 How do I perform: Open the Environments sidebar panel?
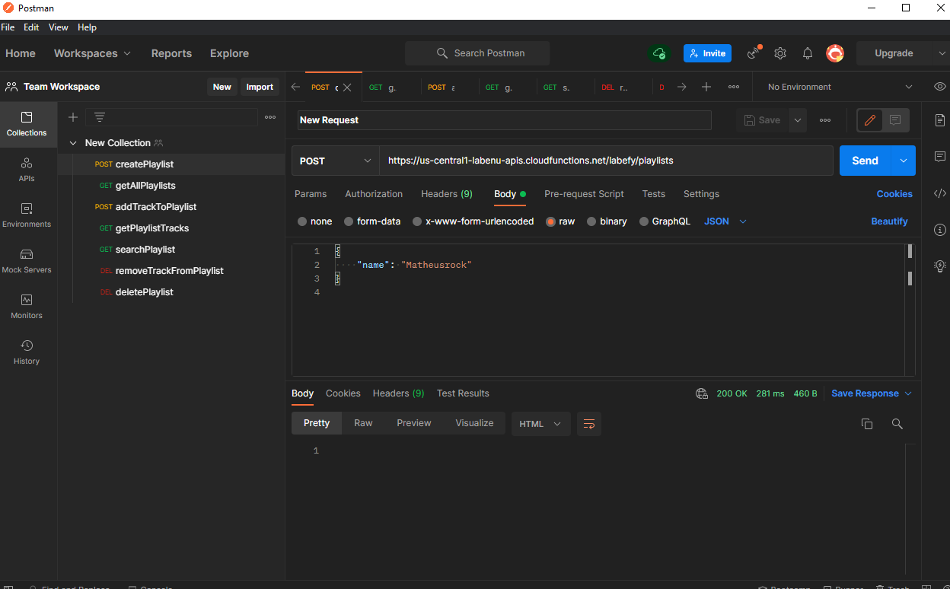[x=27, y=215]
